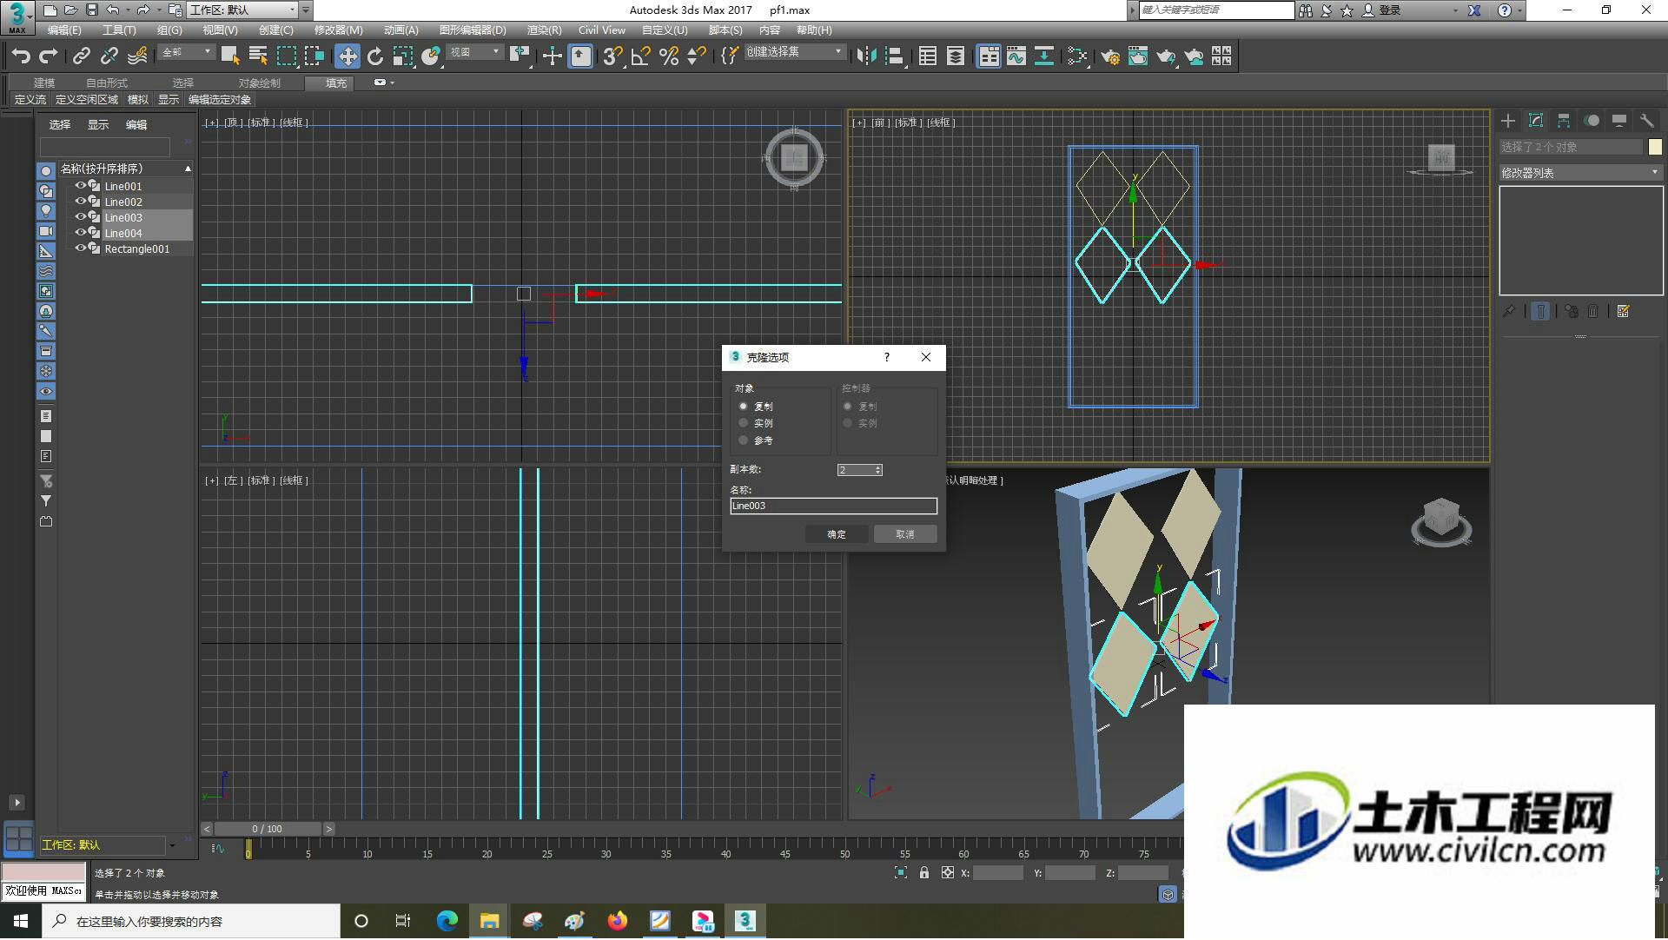
Task: Open Select by Name list
Action: [x=258, y=56]
